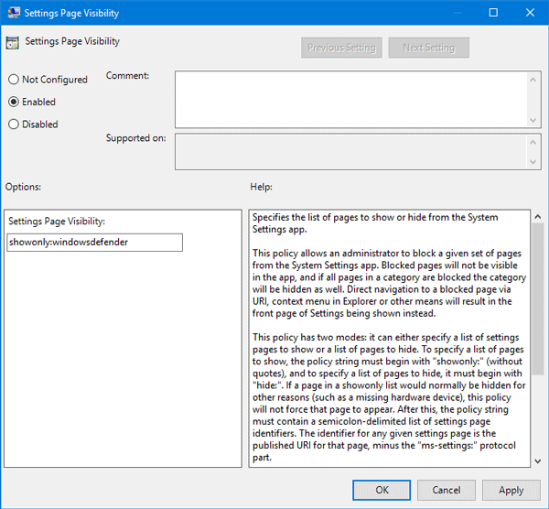
Task: Click the policy icon beside the heading
Action: [x=13, y=43]
